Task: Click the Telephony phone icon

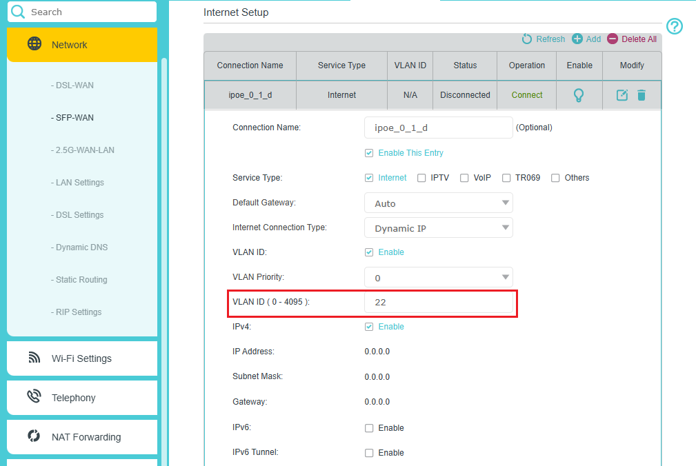Action: point(33,397)
